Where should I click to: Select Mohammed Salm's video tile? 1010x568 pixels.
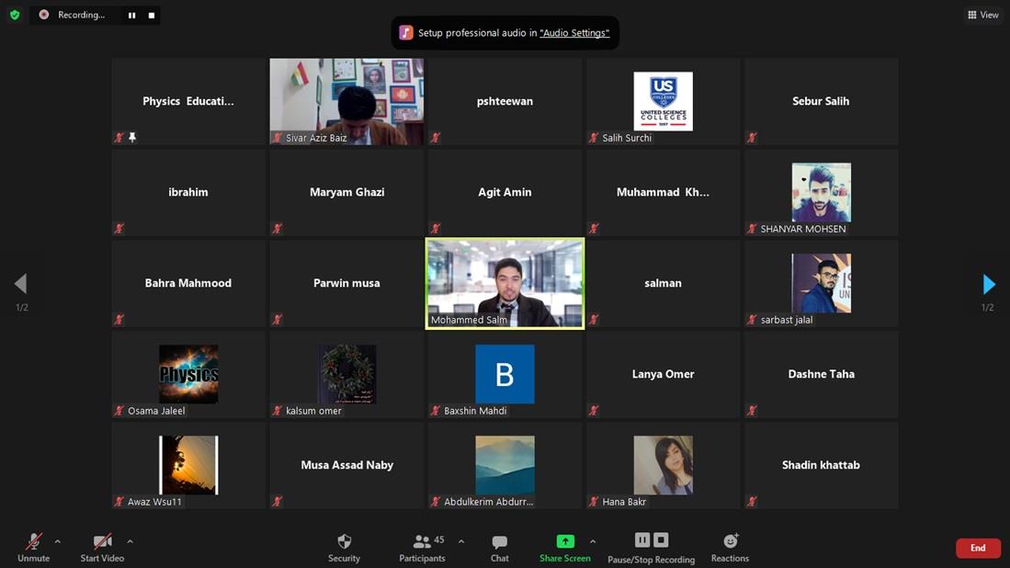click(x=505, y=283)
